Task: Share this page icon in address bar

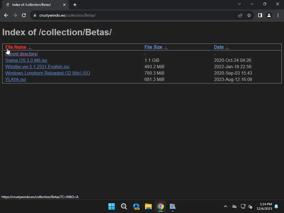Action: [x=240, y=16]
